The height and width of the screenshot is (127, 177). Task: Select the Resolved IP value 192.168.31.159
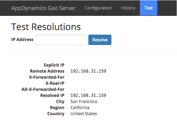click(x=88, y=95)
